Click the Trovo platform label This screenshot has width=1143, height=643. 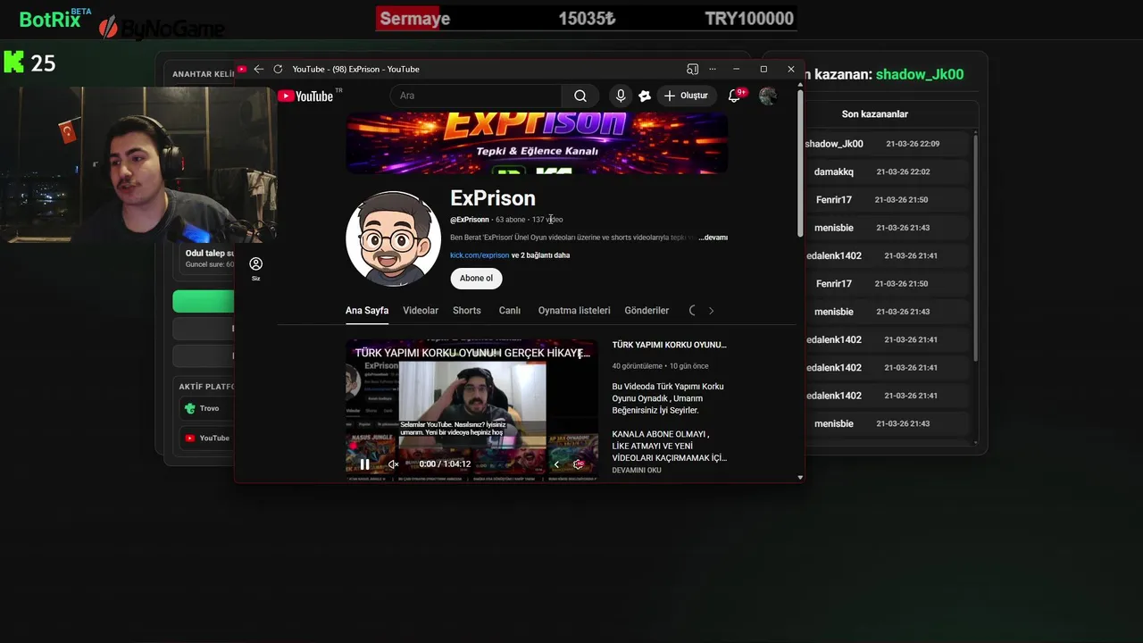(209, 408)
